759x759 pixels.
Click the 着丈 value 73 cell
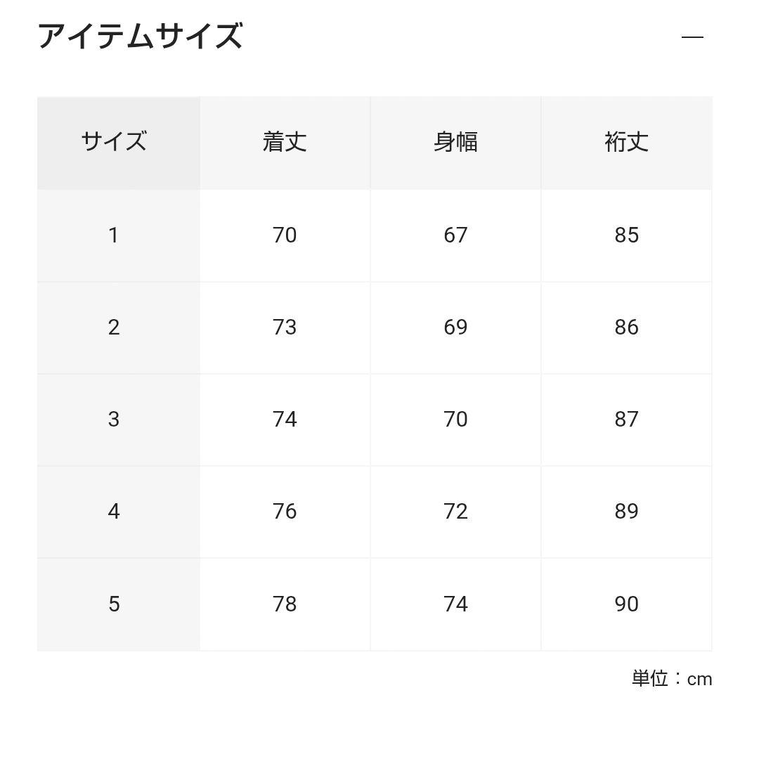[285, 327]
